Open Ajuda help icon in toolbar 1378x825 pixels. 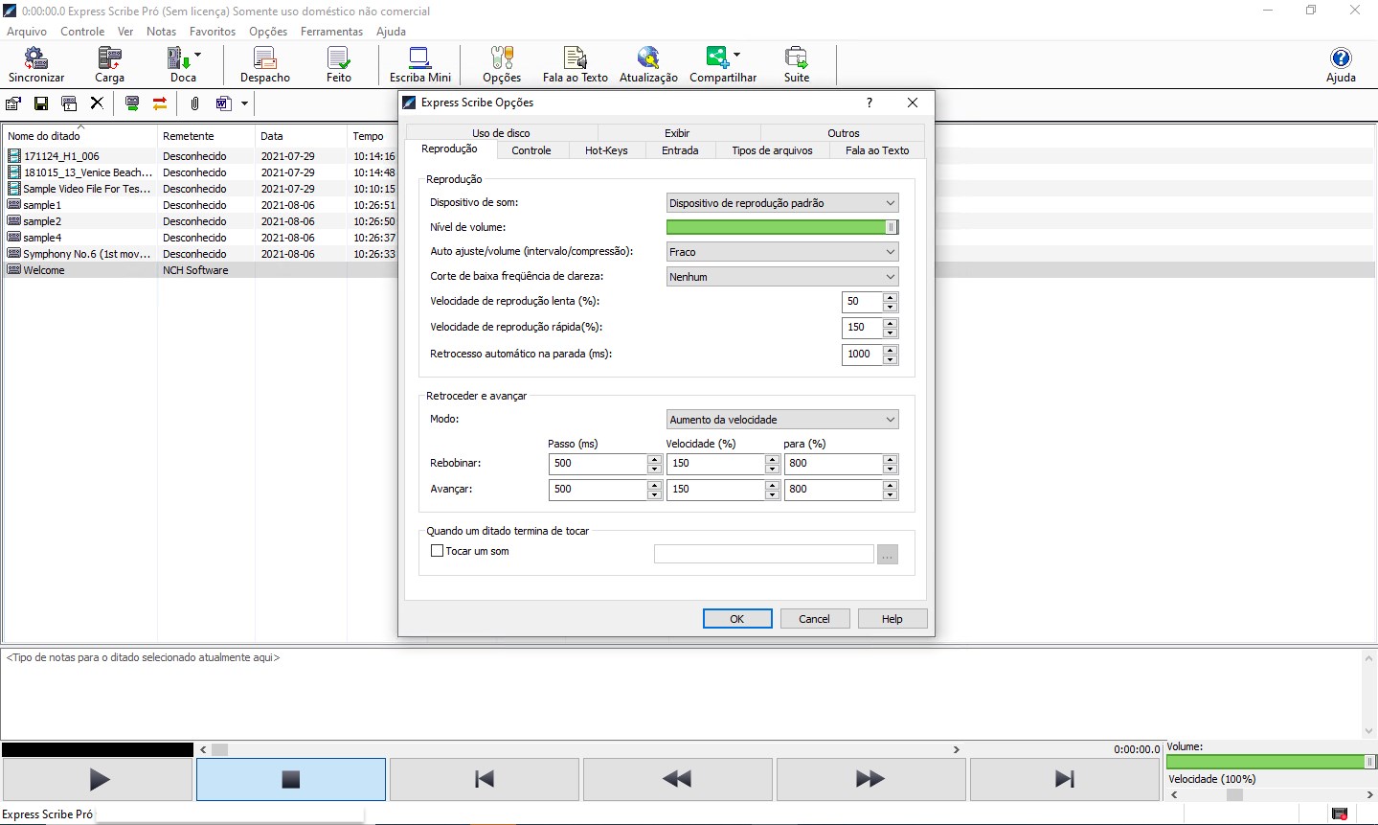pos(1341,65)
